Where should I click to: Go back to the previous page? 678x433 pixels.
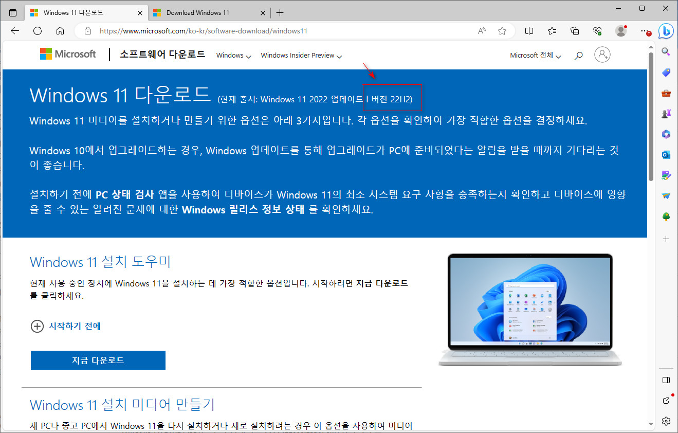coord(15,31)
